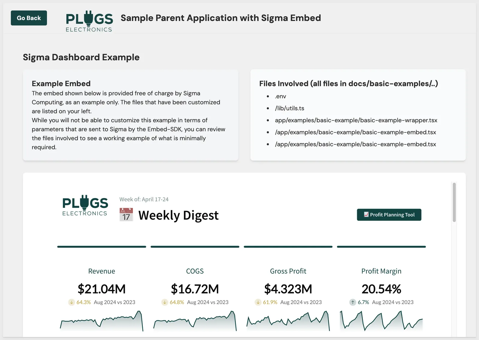Click the Sigma Dashboard Example heading
This screenshot has height=340, width=479.
pos(81,57)
